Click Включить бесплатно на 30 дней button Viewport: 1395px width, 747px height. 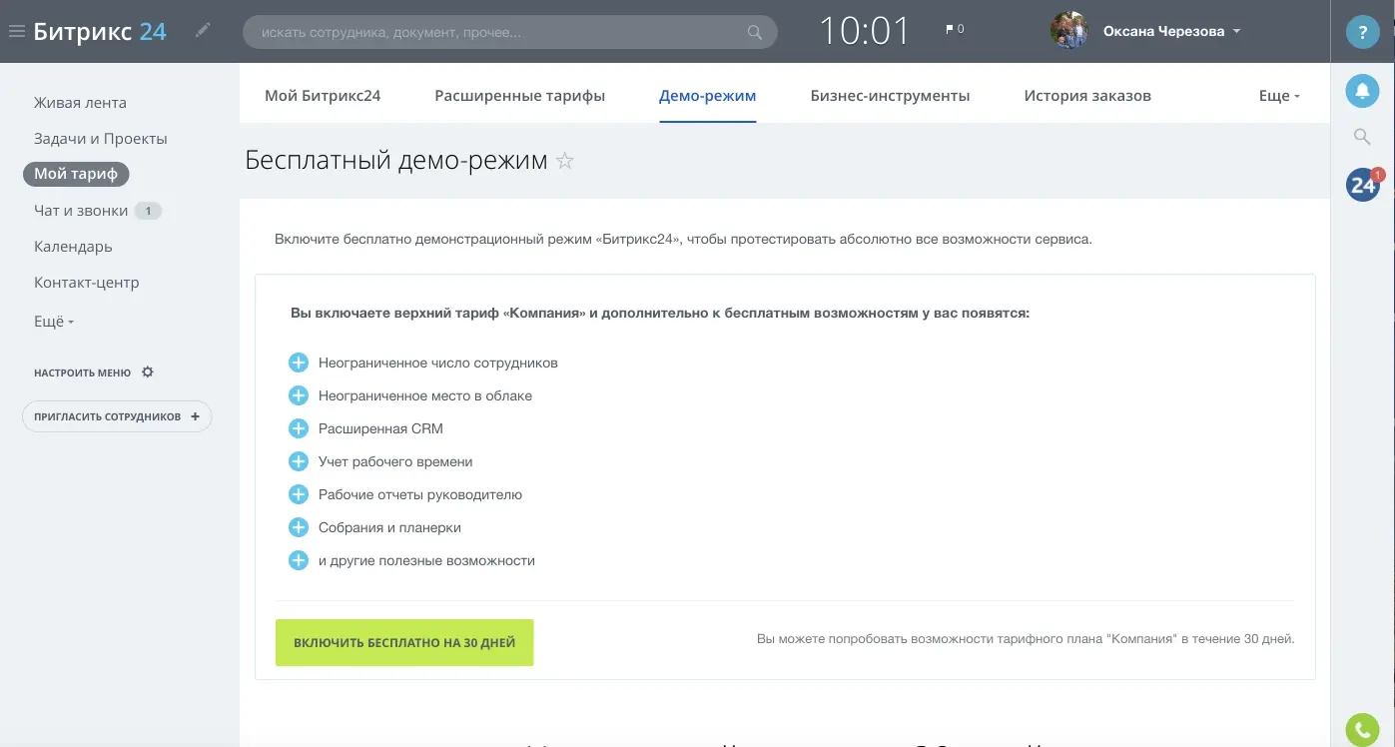click(x=404, y=643)
